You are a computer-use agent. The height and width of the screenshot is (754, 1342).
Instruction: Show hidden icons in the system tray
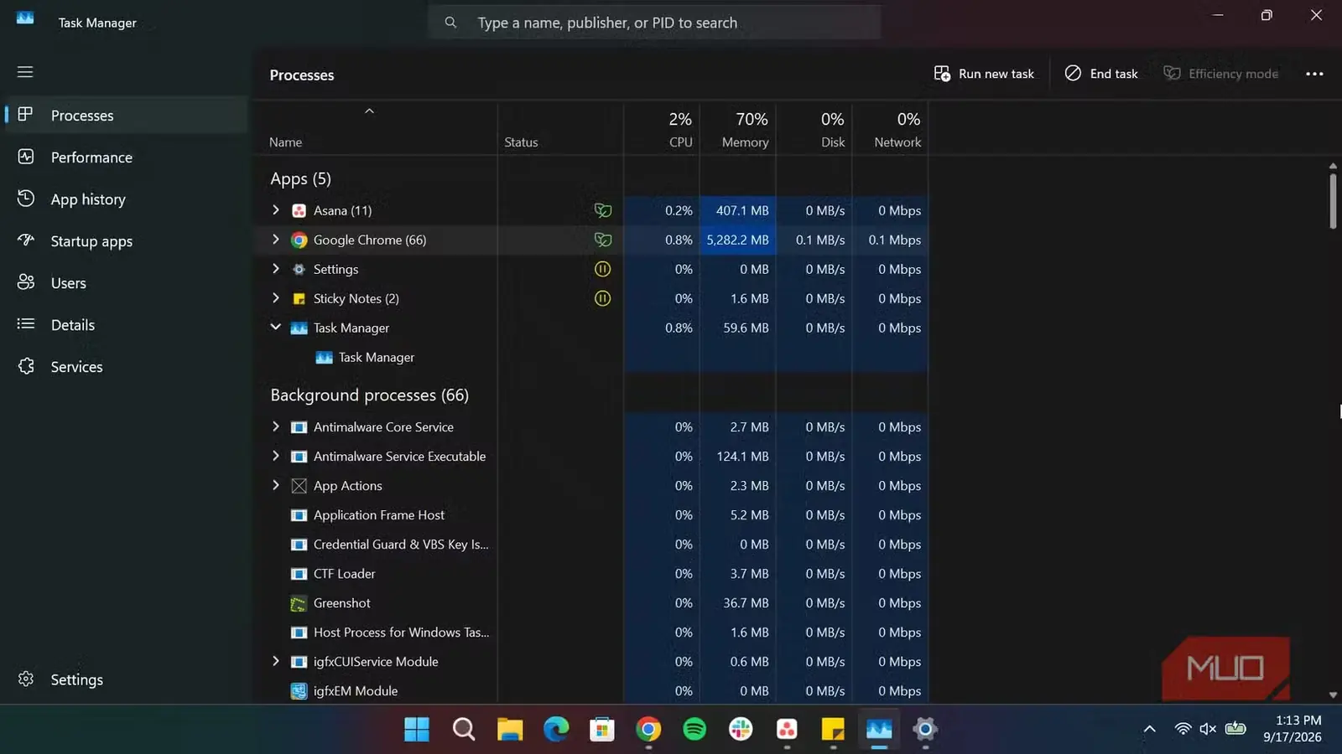coord(1149,729)
